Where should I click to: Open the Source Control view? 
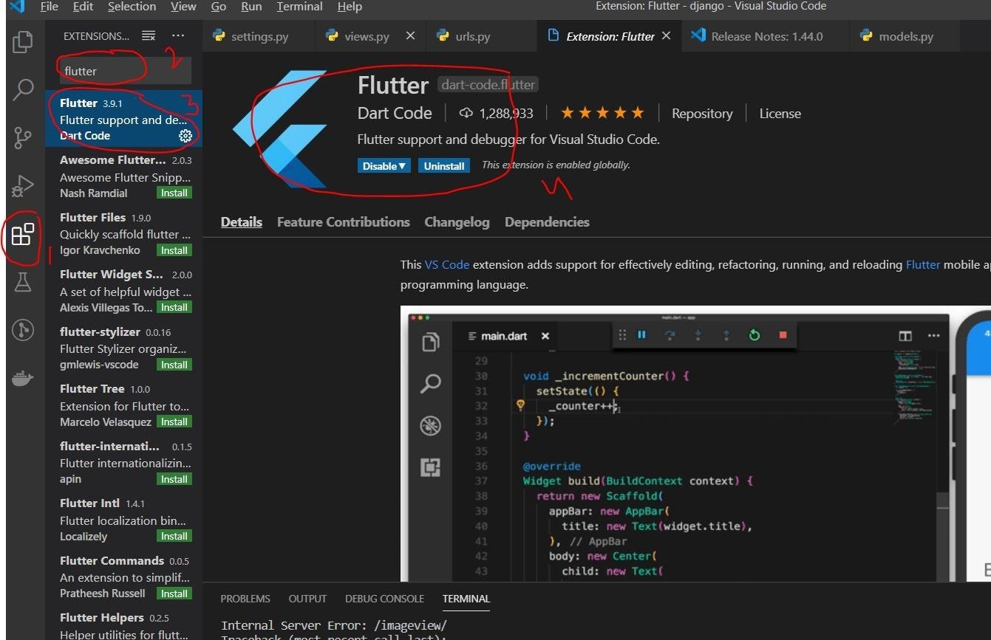[23, 137]
